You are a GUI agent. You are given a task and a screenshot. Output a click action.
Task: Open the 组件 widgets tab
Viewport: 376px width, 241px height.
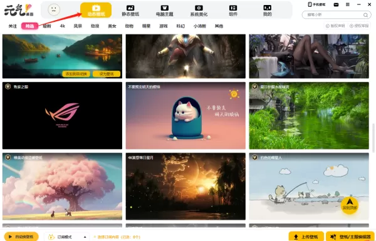pos(233,11)
